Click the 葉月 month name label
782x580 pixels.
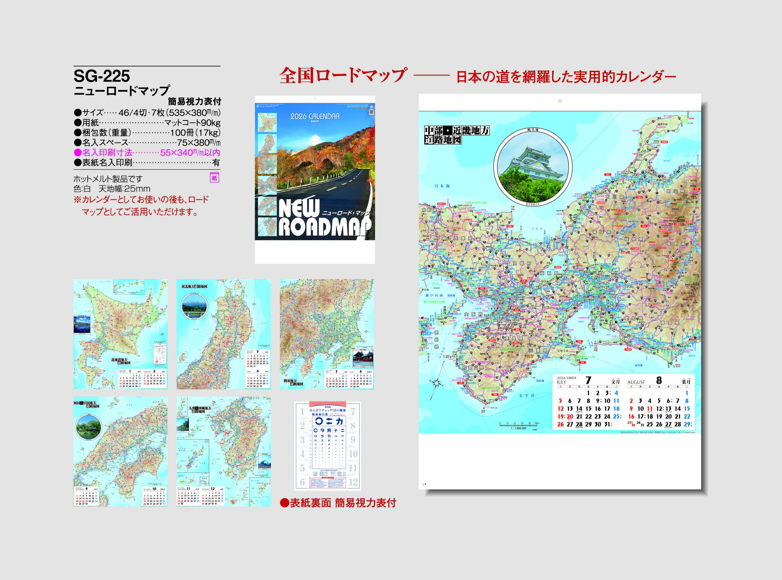(686, 382)
